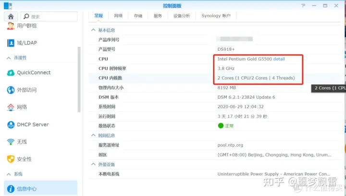Switch to the Synology 帐户 tab

216,16
